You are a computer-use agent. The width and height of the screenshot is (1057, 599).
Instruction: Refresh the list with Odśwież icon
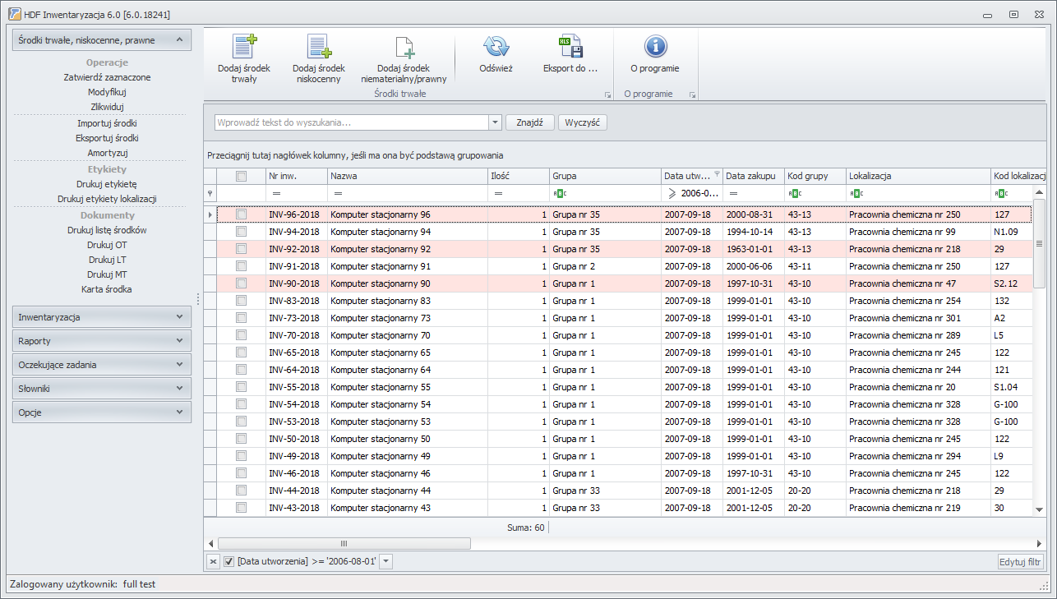coord(496,46)
